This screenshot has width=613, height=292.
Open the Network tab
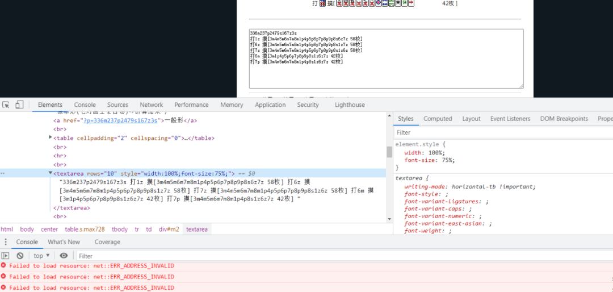[152, 105]
